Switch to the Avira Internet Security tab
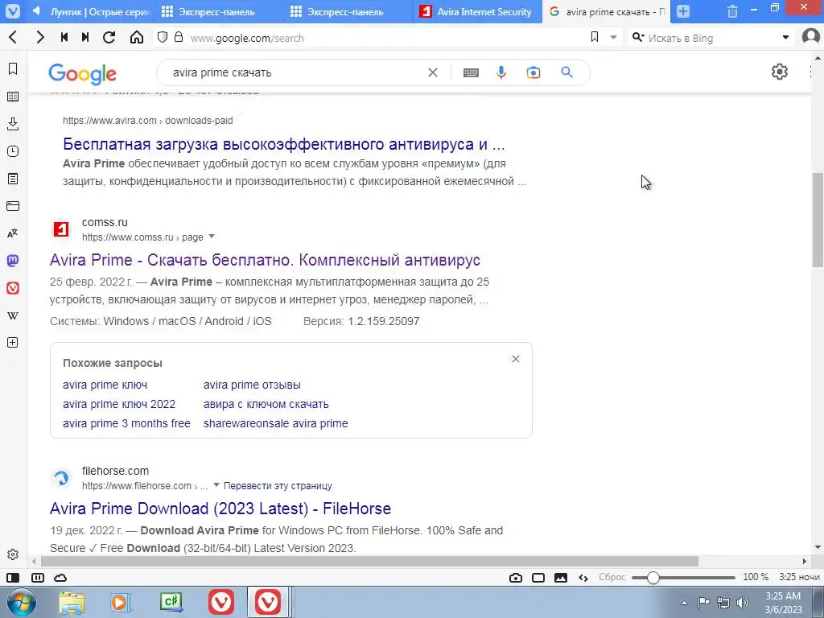 (x=477, y=11)
